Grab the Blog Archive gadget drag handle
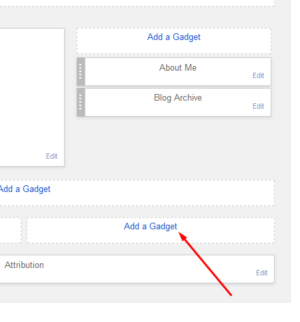300x322 pixels. (81, 102)
